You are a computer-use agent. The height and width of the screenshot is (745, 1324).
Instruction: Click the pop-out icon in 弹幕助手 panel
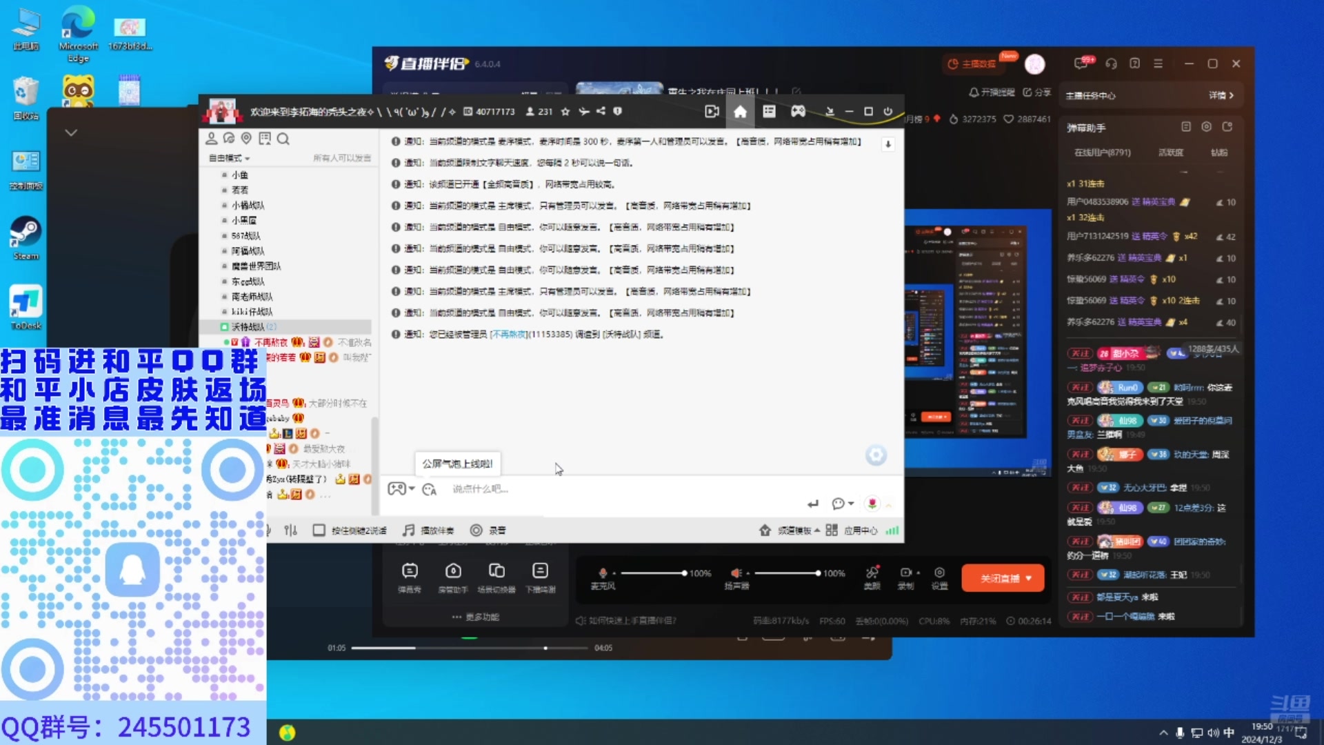coord(1227,127)
